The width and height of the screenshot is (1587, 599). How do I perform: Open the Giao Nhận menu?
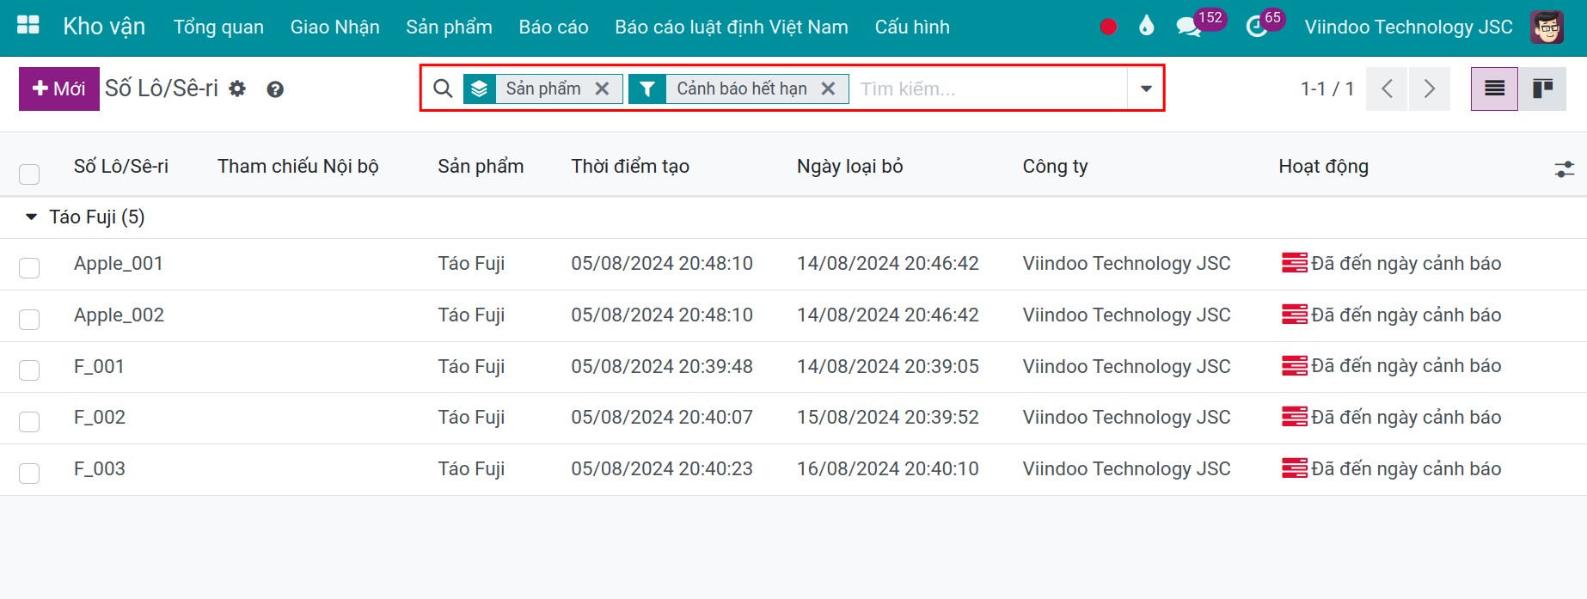point(335,27)
